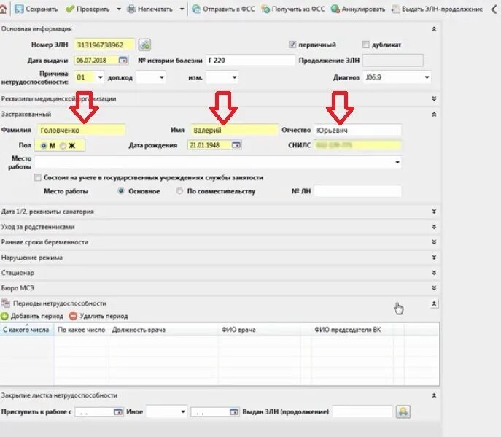Viewport: 501px width, 437px height.
Task: Open the dropdown arrow next to Напечатать
Action: click(x=182, y=9)
